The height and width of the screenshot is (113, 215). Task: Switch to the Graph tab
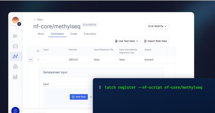pos(74,34)
